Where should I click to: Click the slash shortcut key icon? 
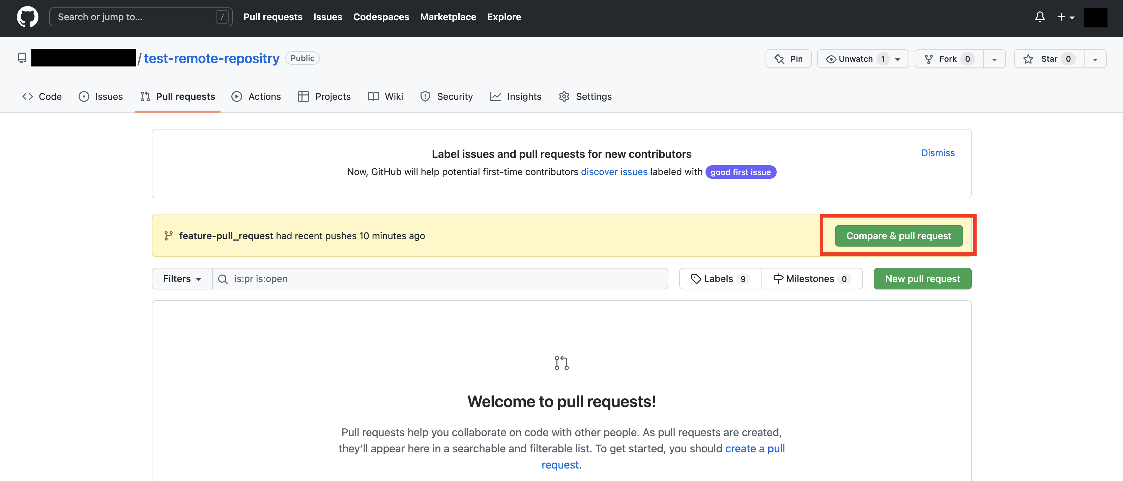coord(222,17)
